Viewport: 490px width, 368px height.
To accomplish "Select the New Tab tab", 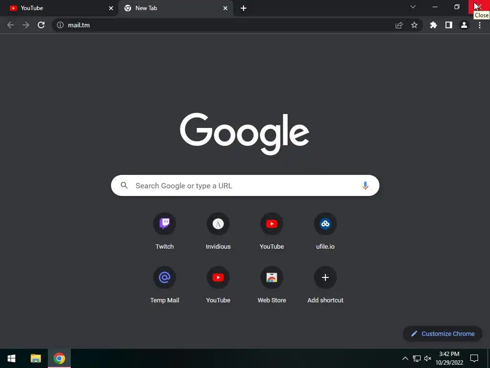I will point(175,8).
